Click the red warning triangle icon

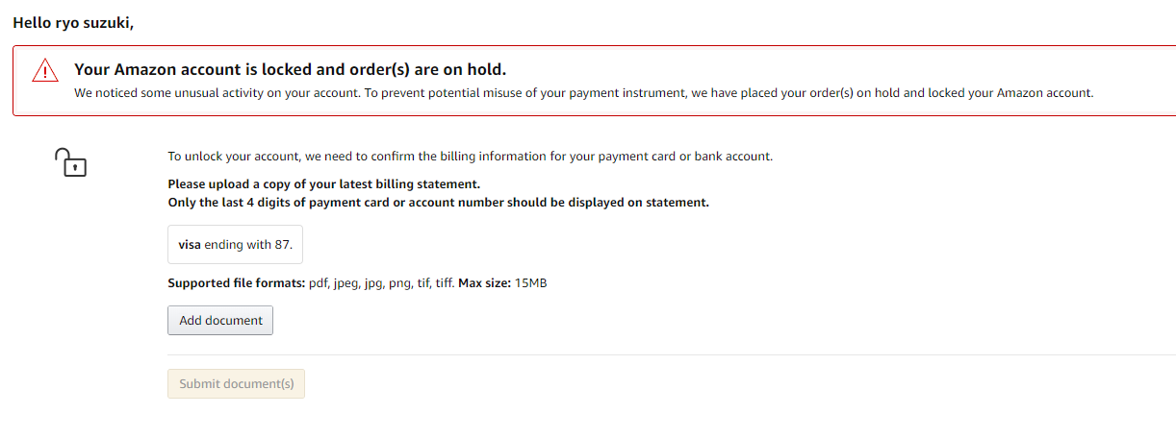44,71
